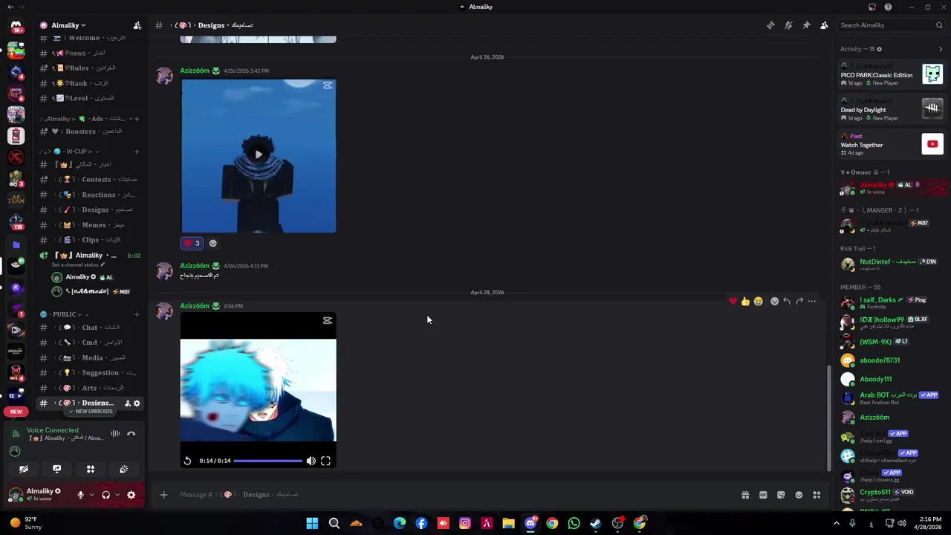Screen dimensions: 951x535
Task: Reply to the hovered message
Action: 787,301
